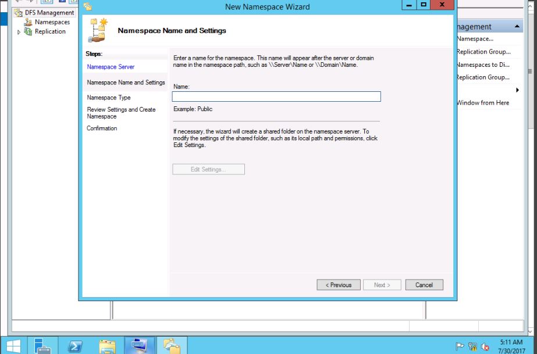Choose New Window from Here action
The height and width of the screenshot is (354, 537).
tap(483, 103)
